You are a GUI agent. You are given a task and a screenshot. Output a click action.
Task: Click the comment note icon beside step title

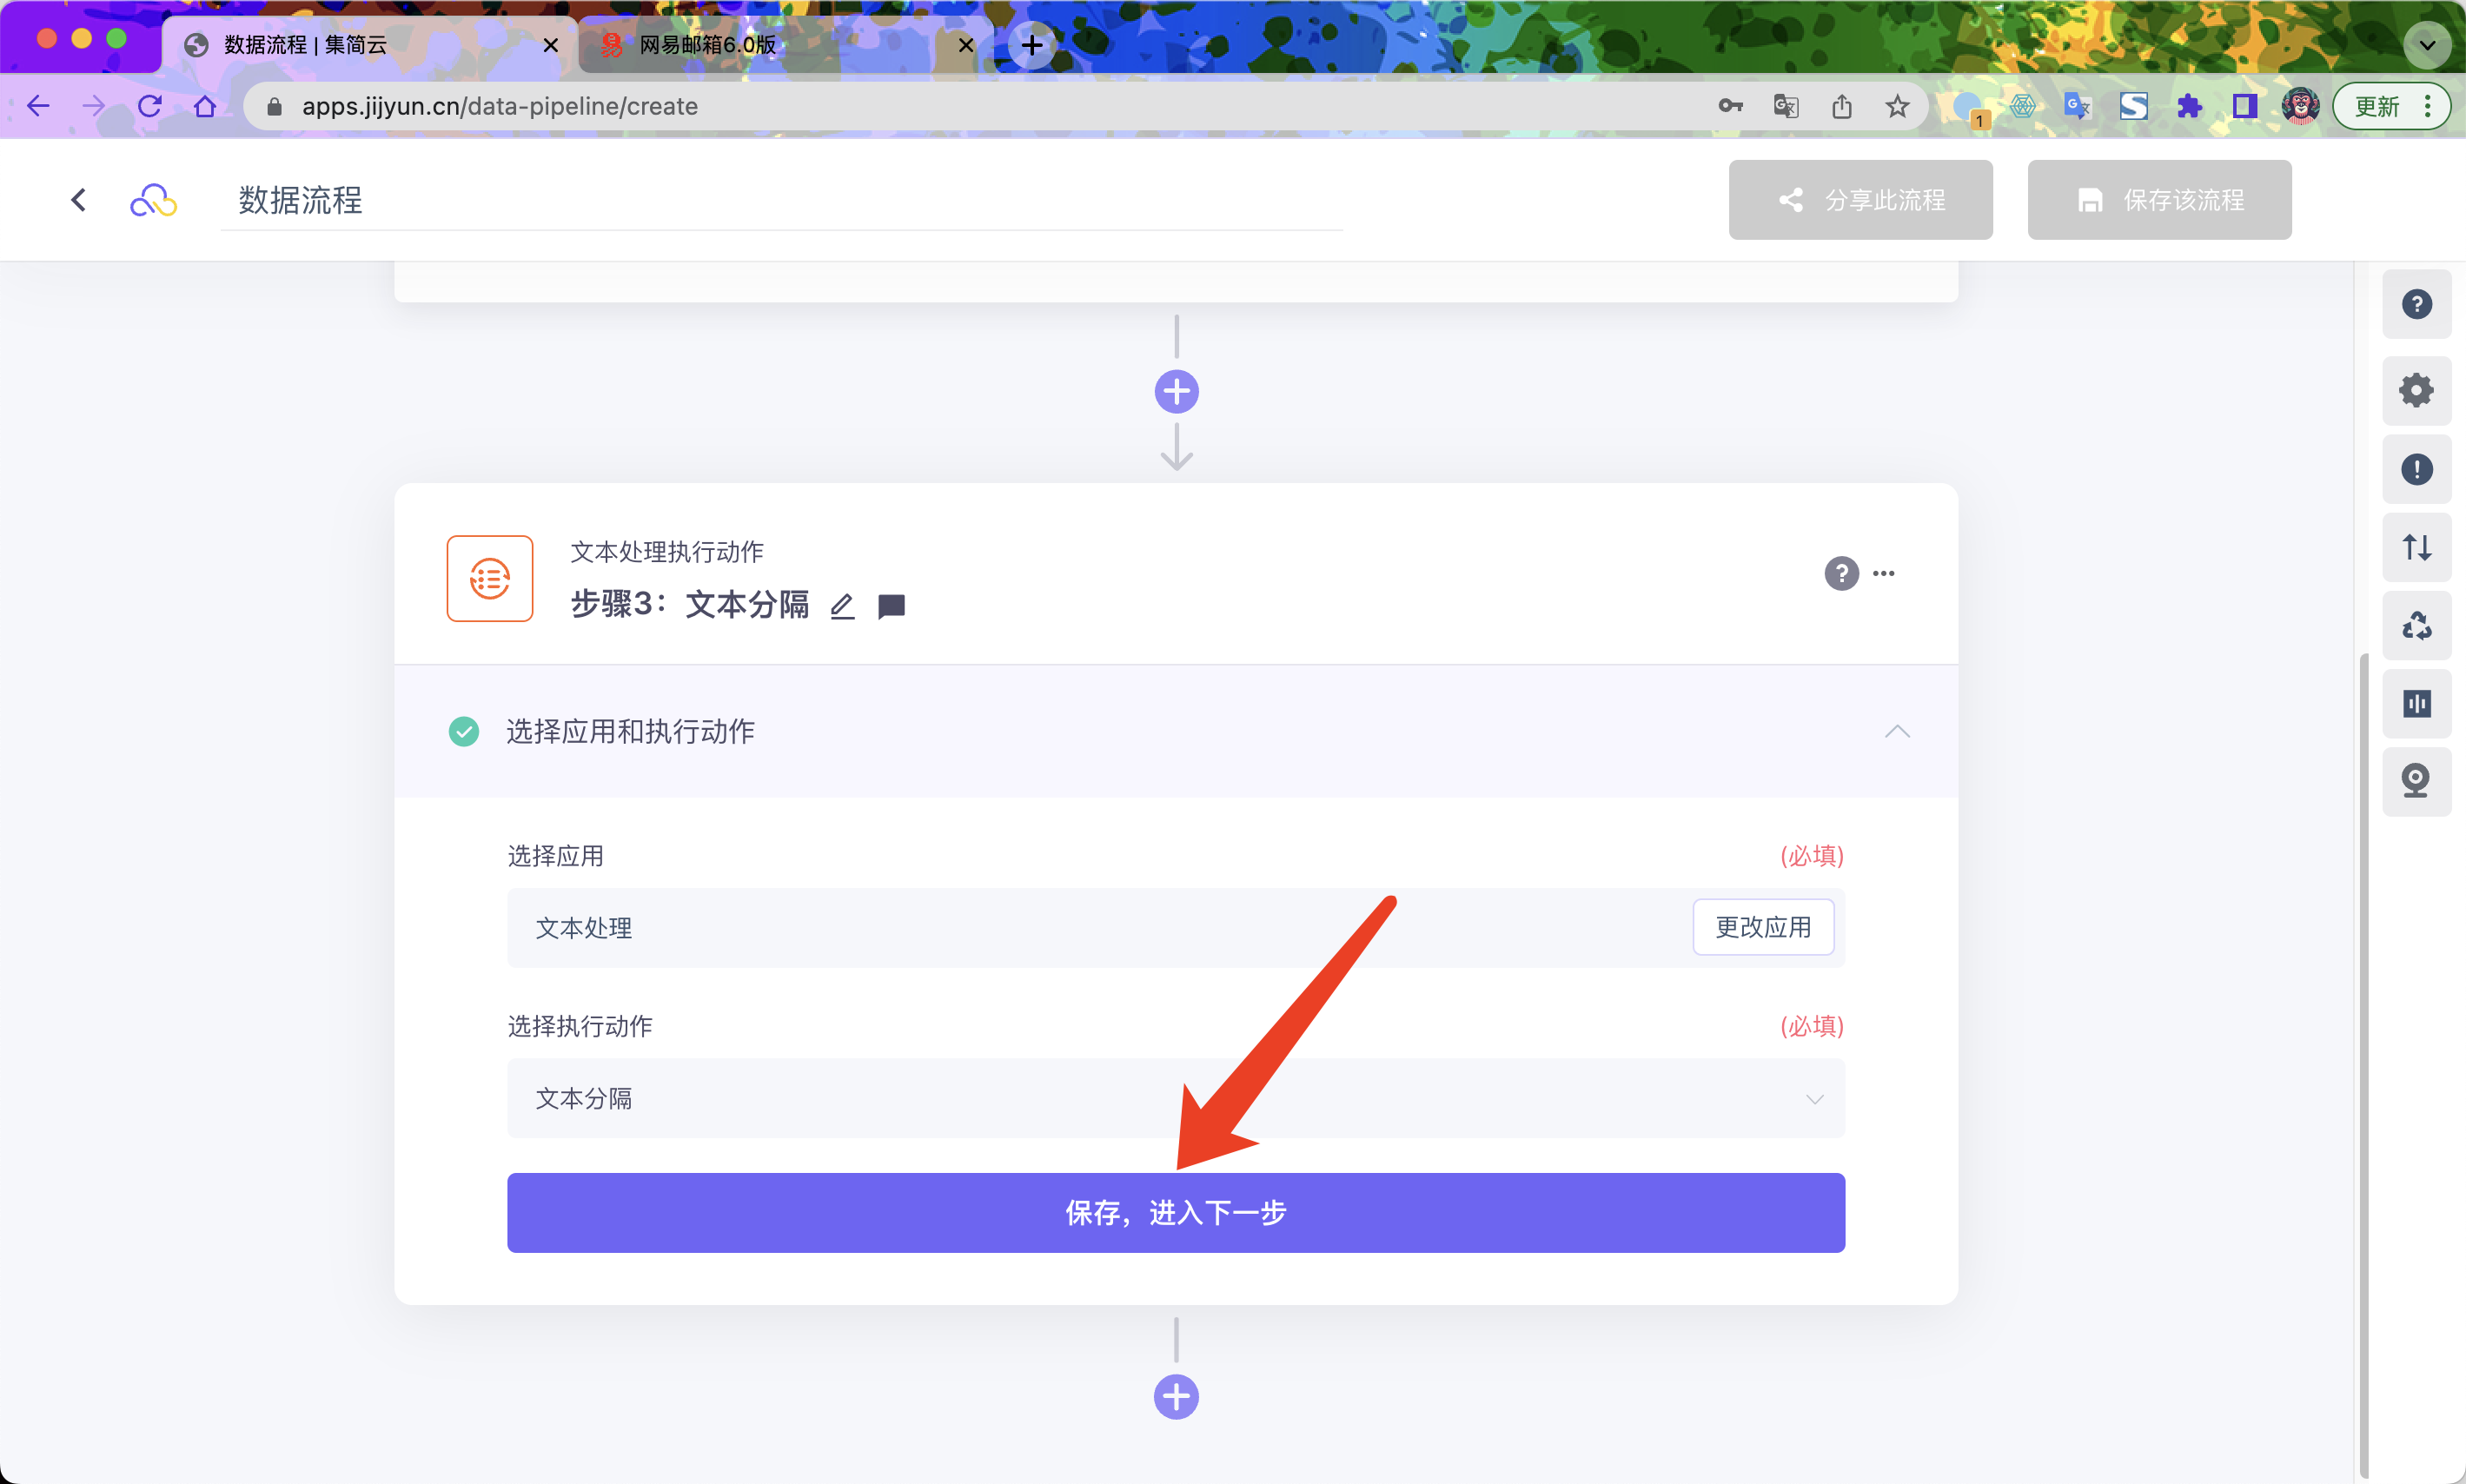click(891, 606)
